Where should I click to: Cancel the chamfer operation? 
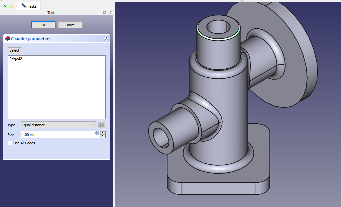tap(70, 25)
